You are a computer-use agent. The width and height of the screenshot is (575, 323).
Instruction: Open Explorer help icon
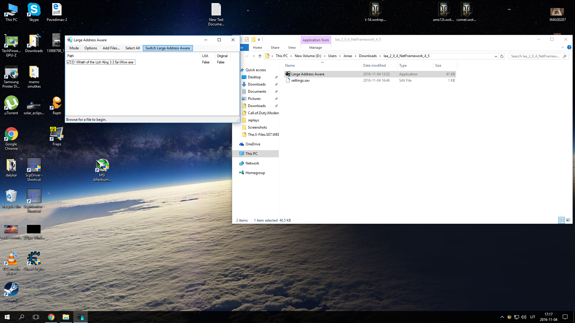[x=569, y=47]
